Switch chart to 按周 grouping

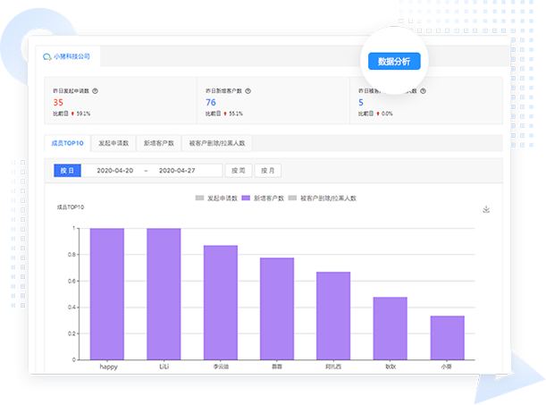pyautogui.click(x=237, y=170)
